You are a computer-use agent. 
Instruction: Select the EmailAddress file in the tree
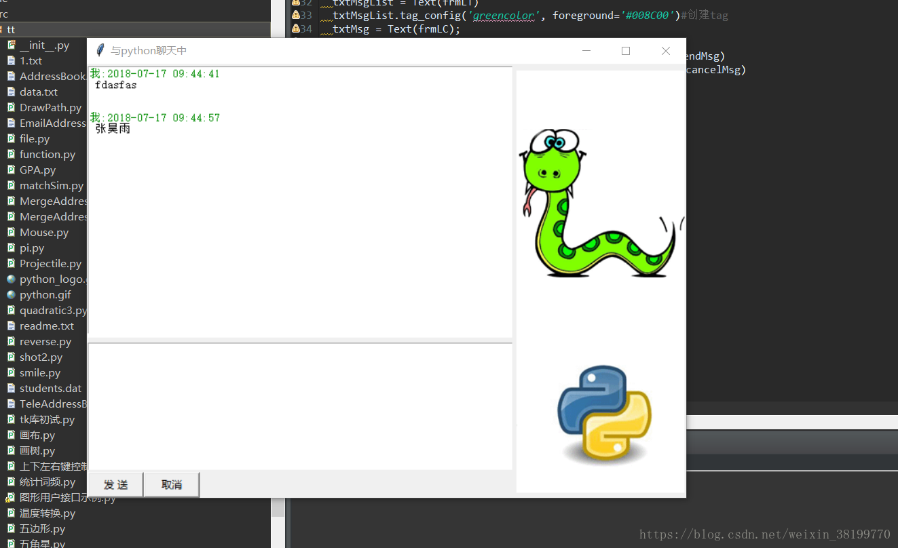(x=52, y=123)
